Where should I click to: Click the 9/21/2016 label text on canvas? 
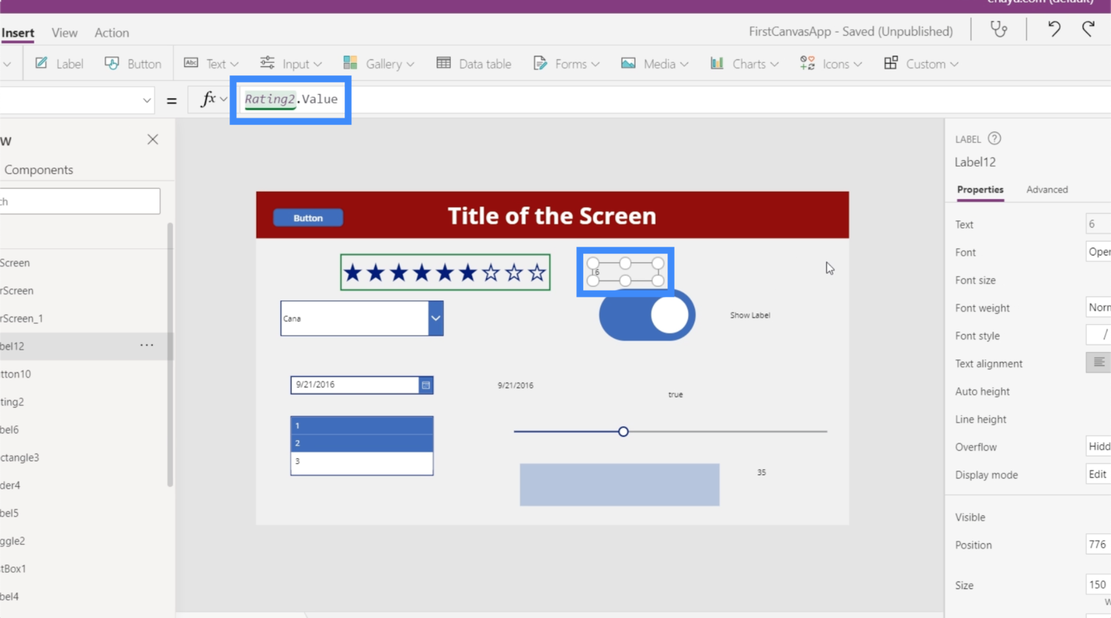point(515,385)
